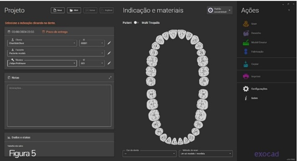Click the Abrir project button
Image resolution: width=298 pixels, height=161 pixels.
[x=73, y=11]
